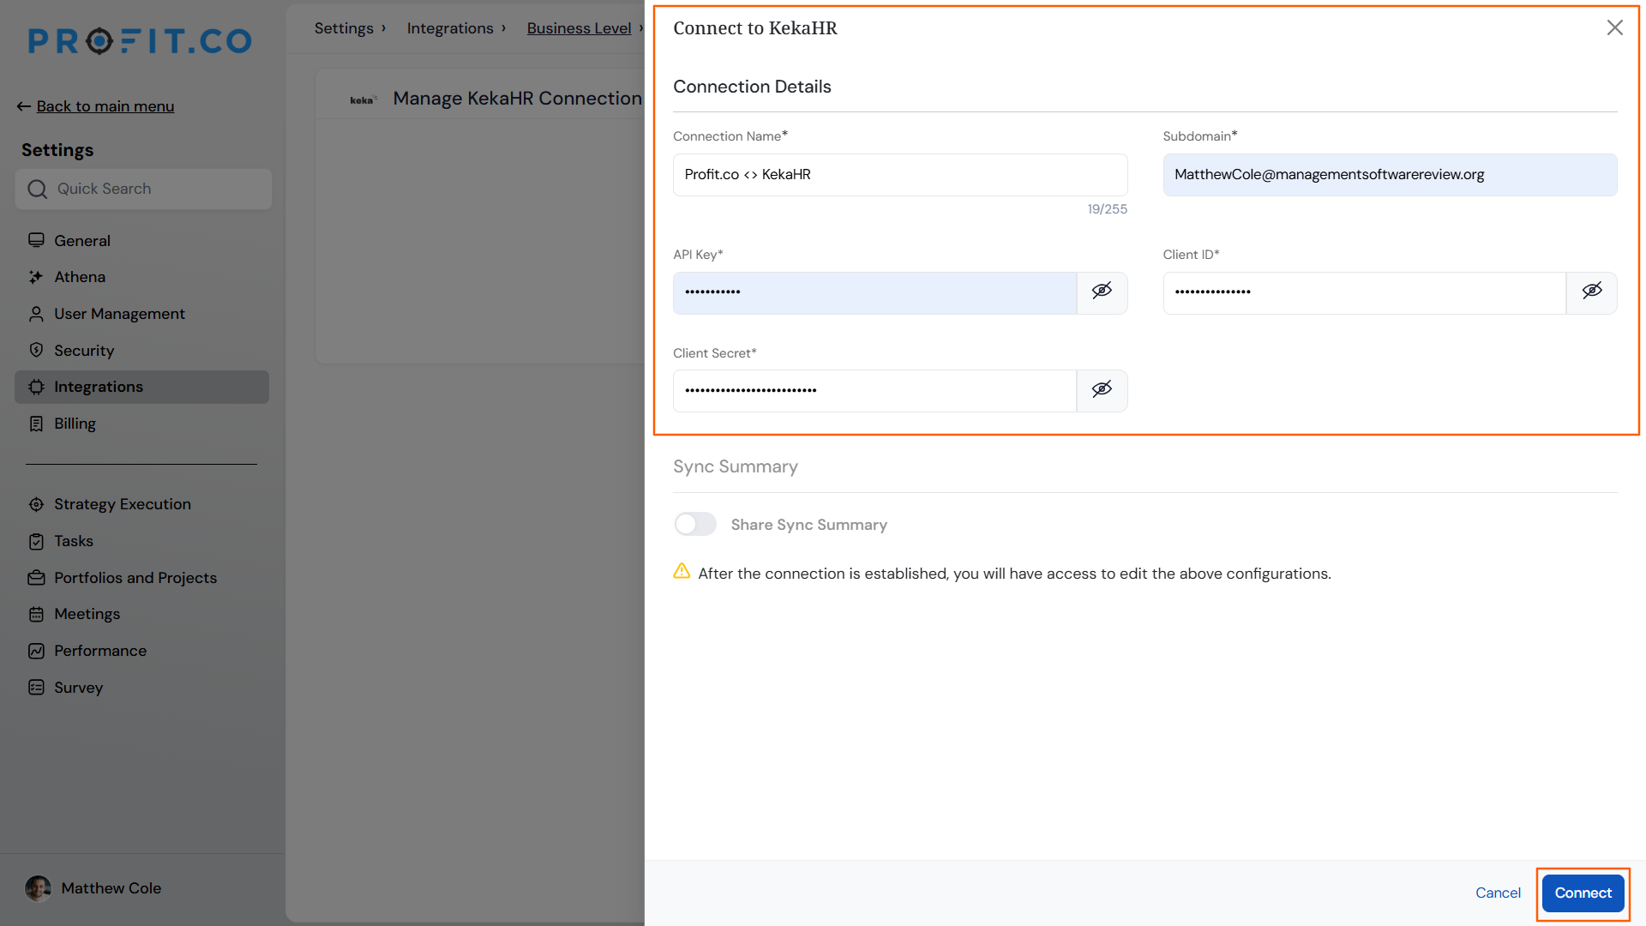The image size is (1646, 926).
Task: Open User Management in sidebar
Action: [141, 314]
